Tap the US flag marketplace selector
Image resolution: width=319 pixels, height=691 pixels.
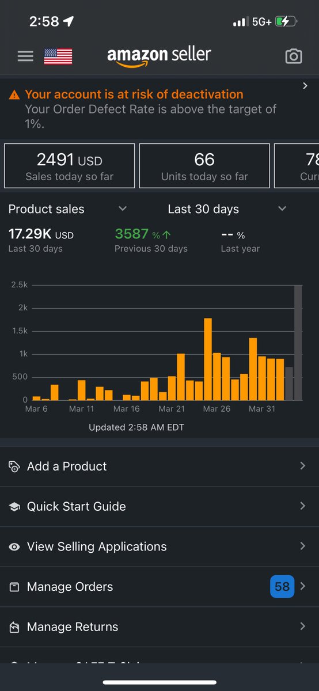tap(58, 56)
